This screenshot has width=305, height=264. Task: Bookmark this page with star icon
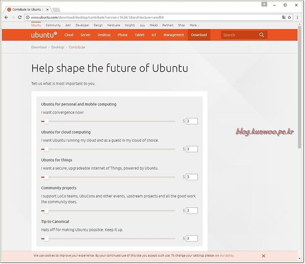click(x=289, y=17)
